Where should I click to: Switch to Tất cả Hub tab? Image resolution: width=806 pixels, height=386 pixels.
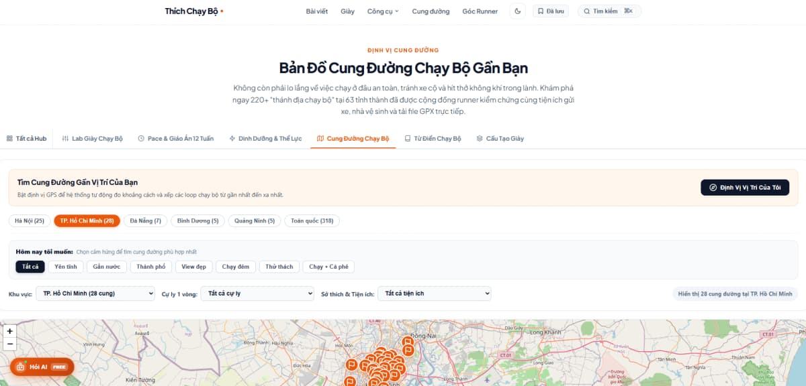[27, 138]
